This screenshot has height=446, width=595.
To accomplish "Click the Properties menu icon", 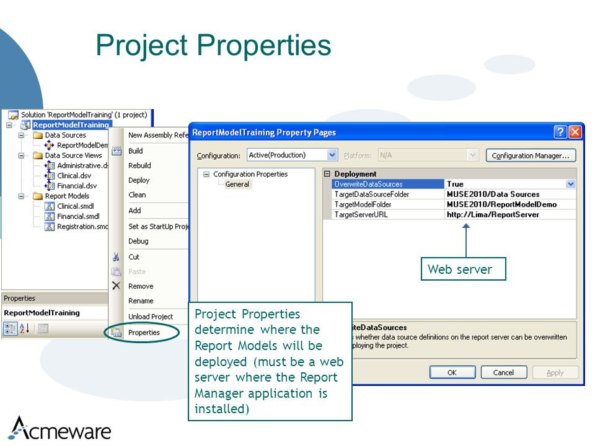I will tap(117, 333).
